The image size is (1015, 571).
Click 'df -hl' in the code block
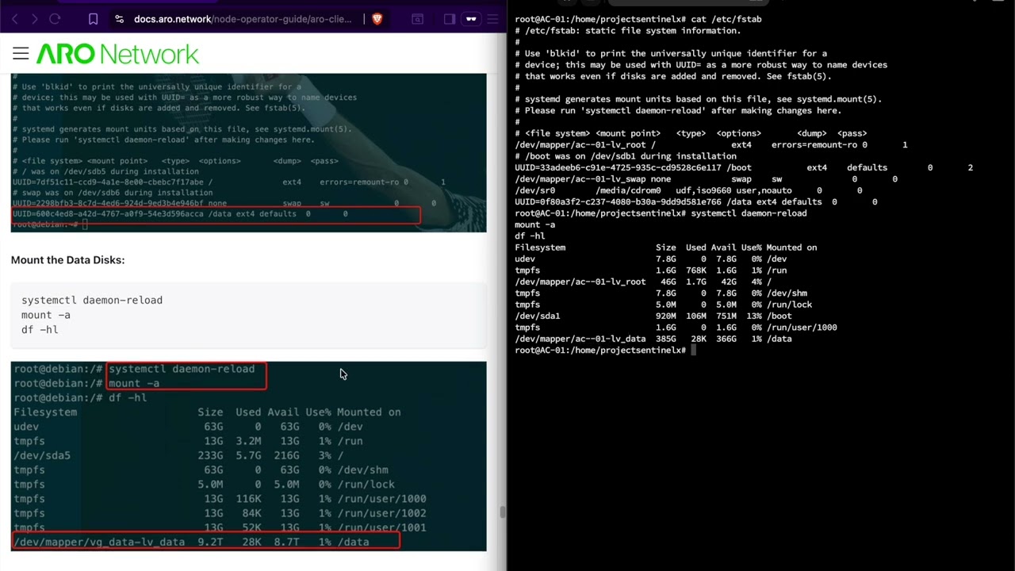click(x=40, y=329)
